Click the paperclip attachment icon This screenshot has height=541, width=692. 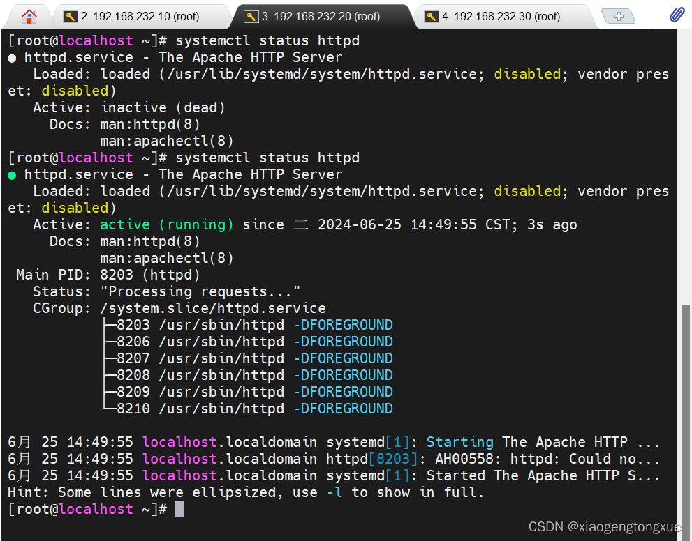coord(677,15)
